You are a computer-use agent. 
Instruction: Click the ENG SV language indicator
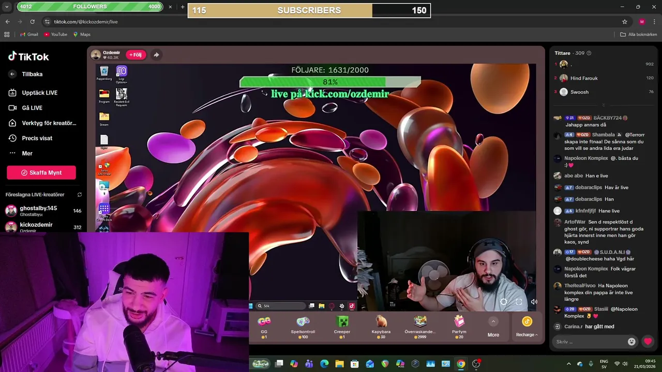pyautogui.click(x=604, y=364)
